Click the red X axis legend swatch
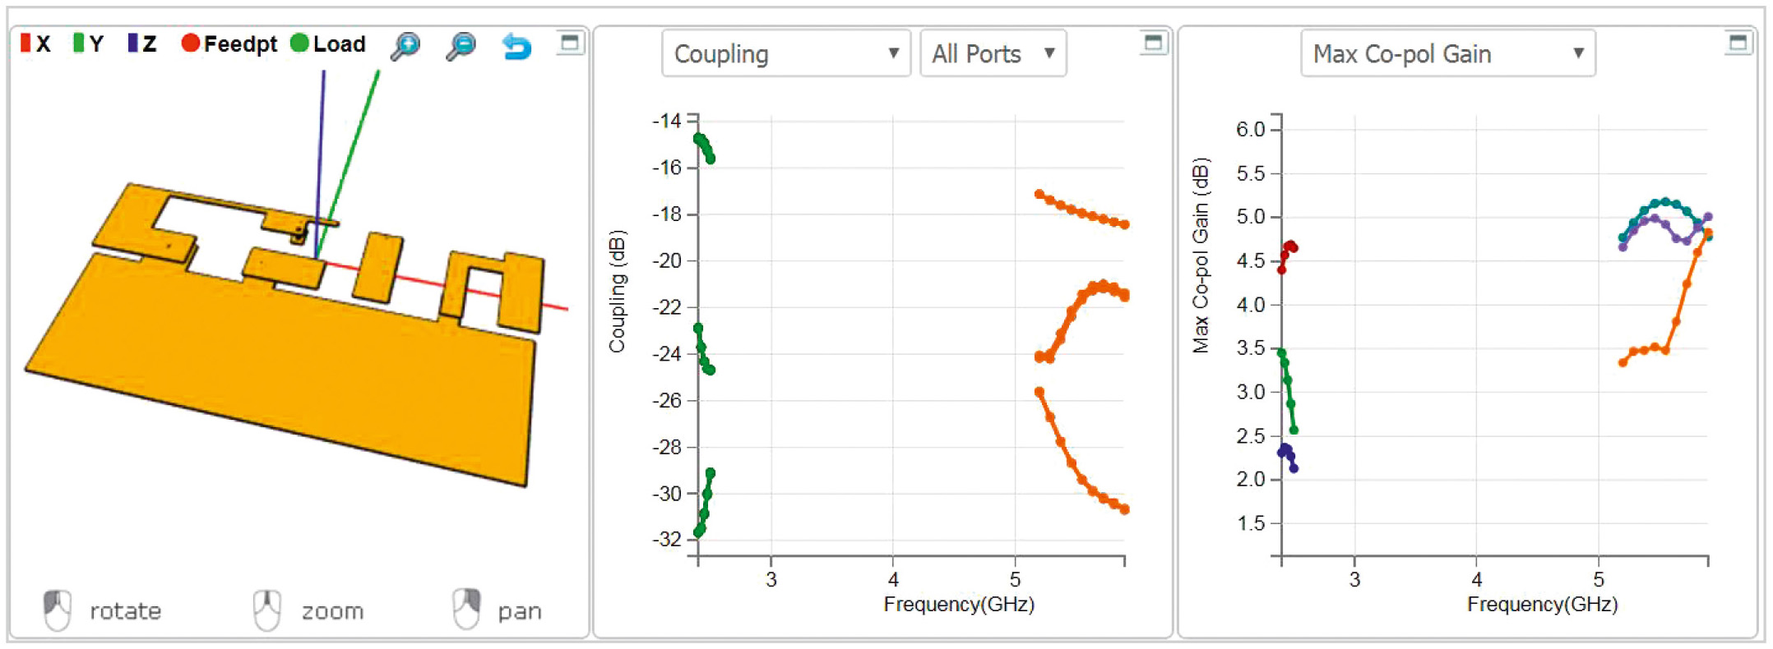 tap(25, 43)
